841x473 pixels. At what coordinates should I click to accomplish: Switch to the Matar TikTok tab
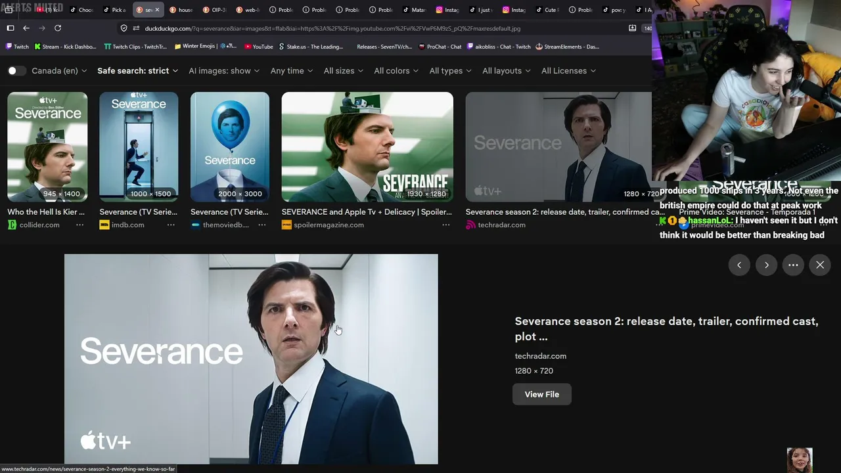(x=415, y=10)
